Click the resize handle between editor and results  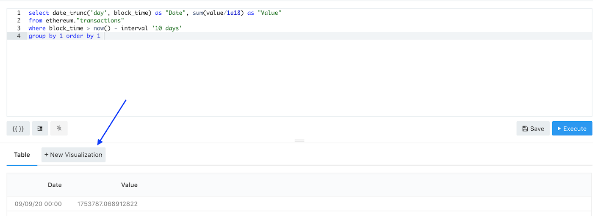pyautogui.click(x=299, y=140)
